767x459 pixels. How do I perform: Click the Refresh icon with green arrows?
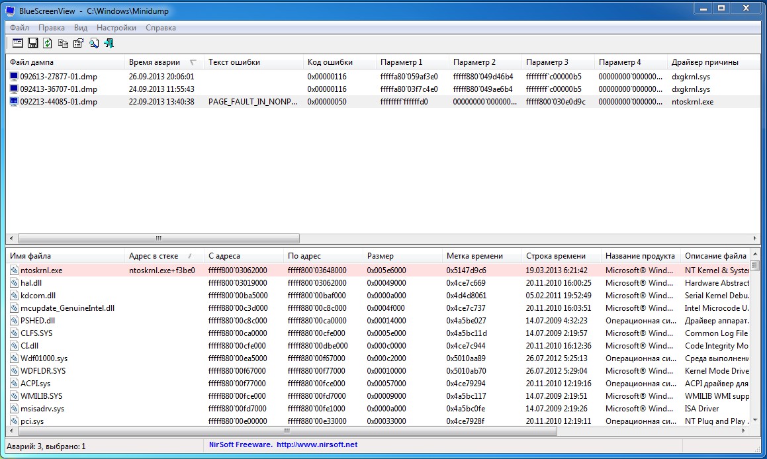click(x=48, y=43)
